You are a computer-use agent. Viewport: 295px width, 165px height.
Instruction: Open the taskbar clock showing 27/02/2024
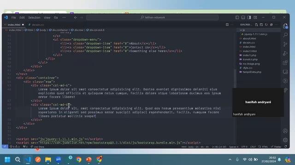pyautogui.click(x=269, y=159)
